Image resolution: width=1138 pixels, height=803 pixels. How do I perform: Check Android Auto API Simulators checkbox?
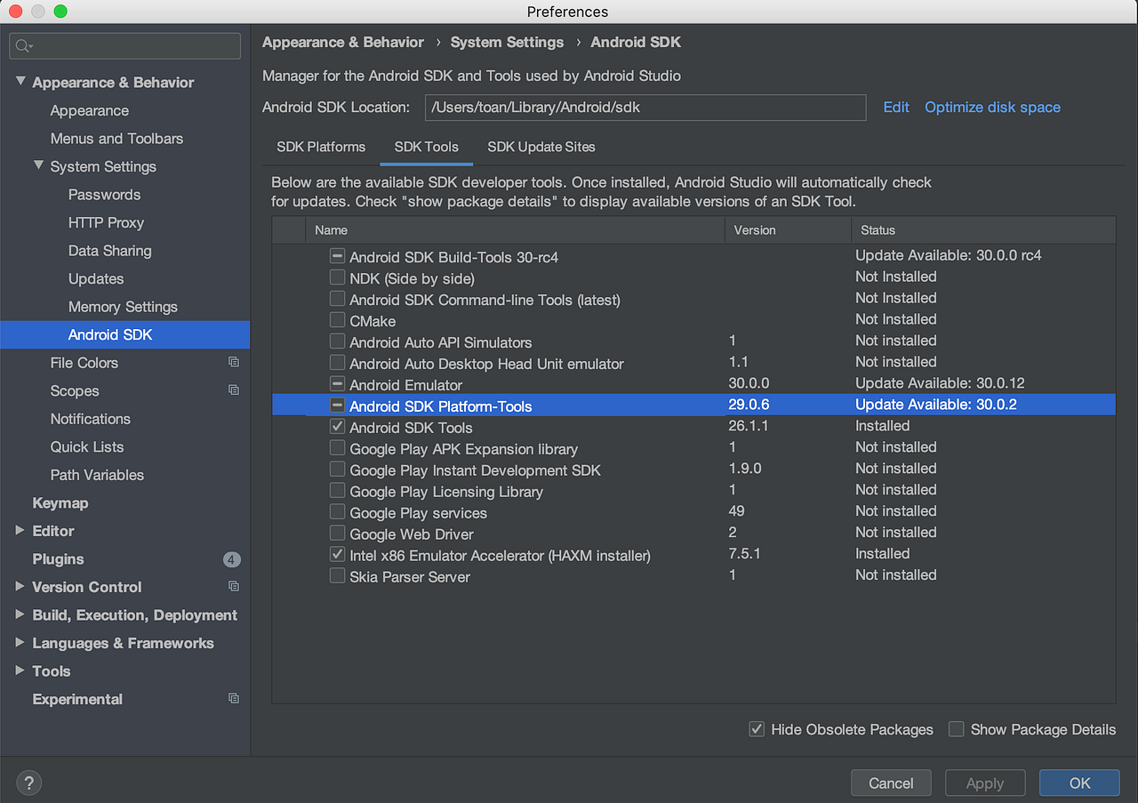click(337, 341)
